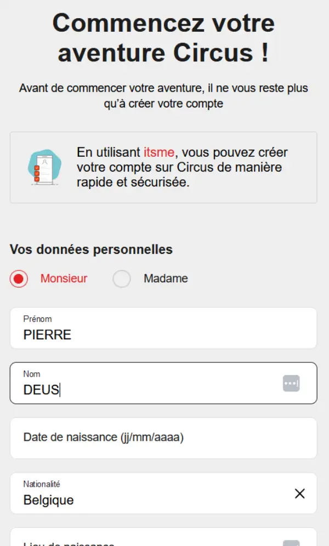Click the icon inside the Lieu de naissance field

click(292, 543)
